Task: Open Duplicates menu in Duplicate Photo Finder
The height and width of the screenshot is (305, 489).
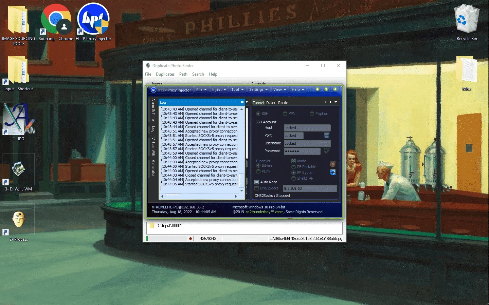Action: pos(165,74)
